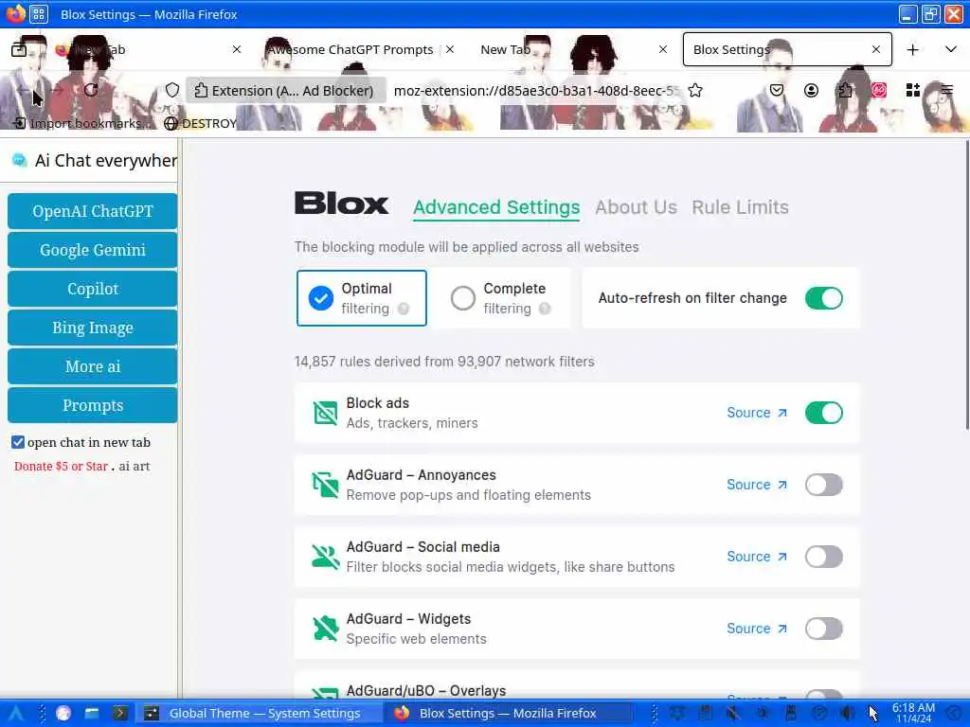Click the More ai button
This screenshot has width=970, height=727.
[x=93, y=366]
